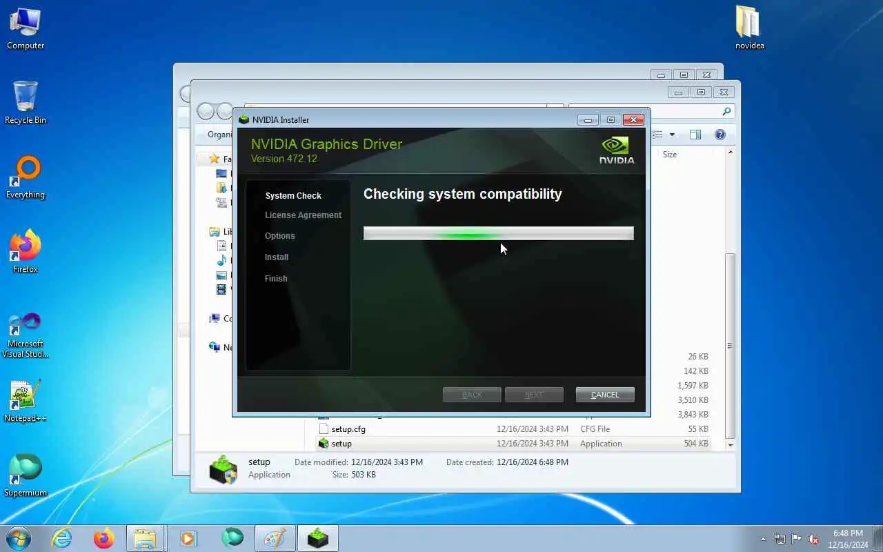Open the Windows Start menu
This screenshot has width=883, height=552.
point(18,538)
